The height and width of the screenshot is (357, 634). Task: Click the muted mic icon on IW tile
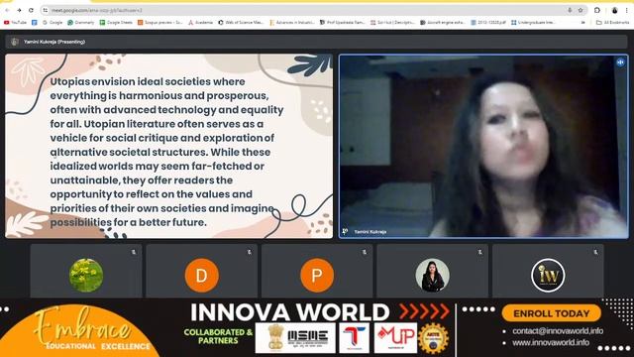pyautogui.click(x=595, y=252)
